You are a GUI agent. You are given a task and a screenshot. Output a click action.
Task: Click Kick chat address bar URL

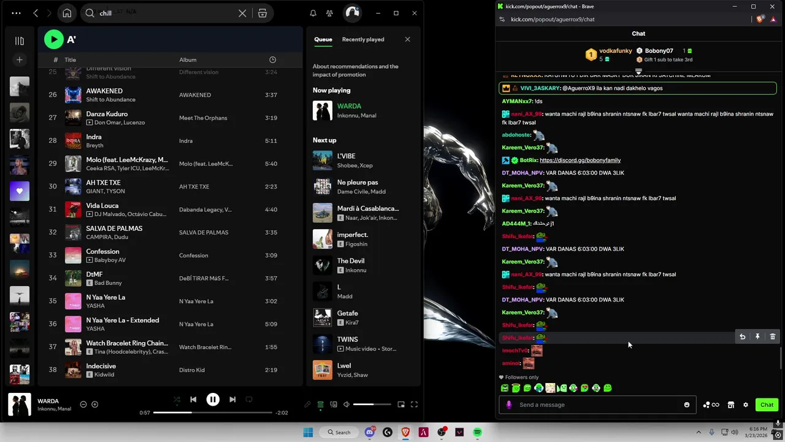(553, 19)
